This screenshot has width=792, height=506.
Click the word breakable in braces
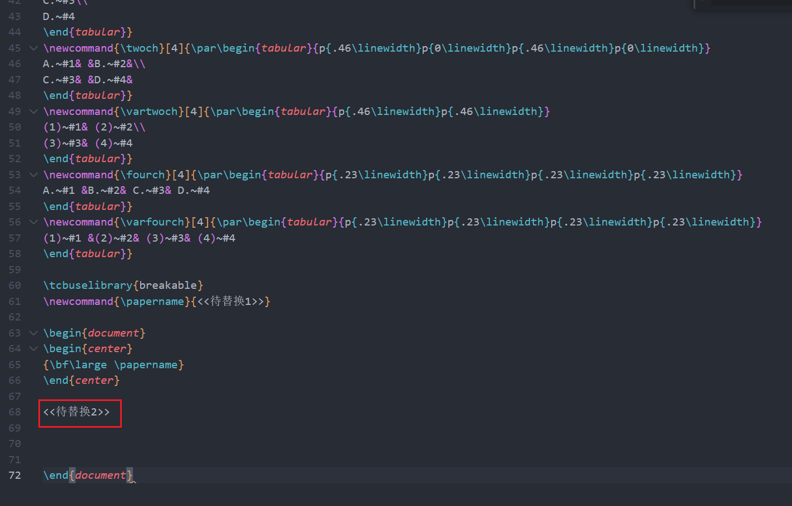(x=167, y=285)
